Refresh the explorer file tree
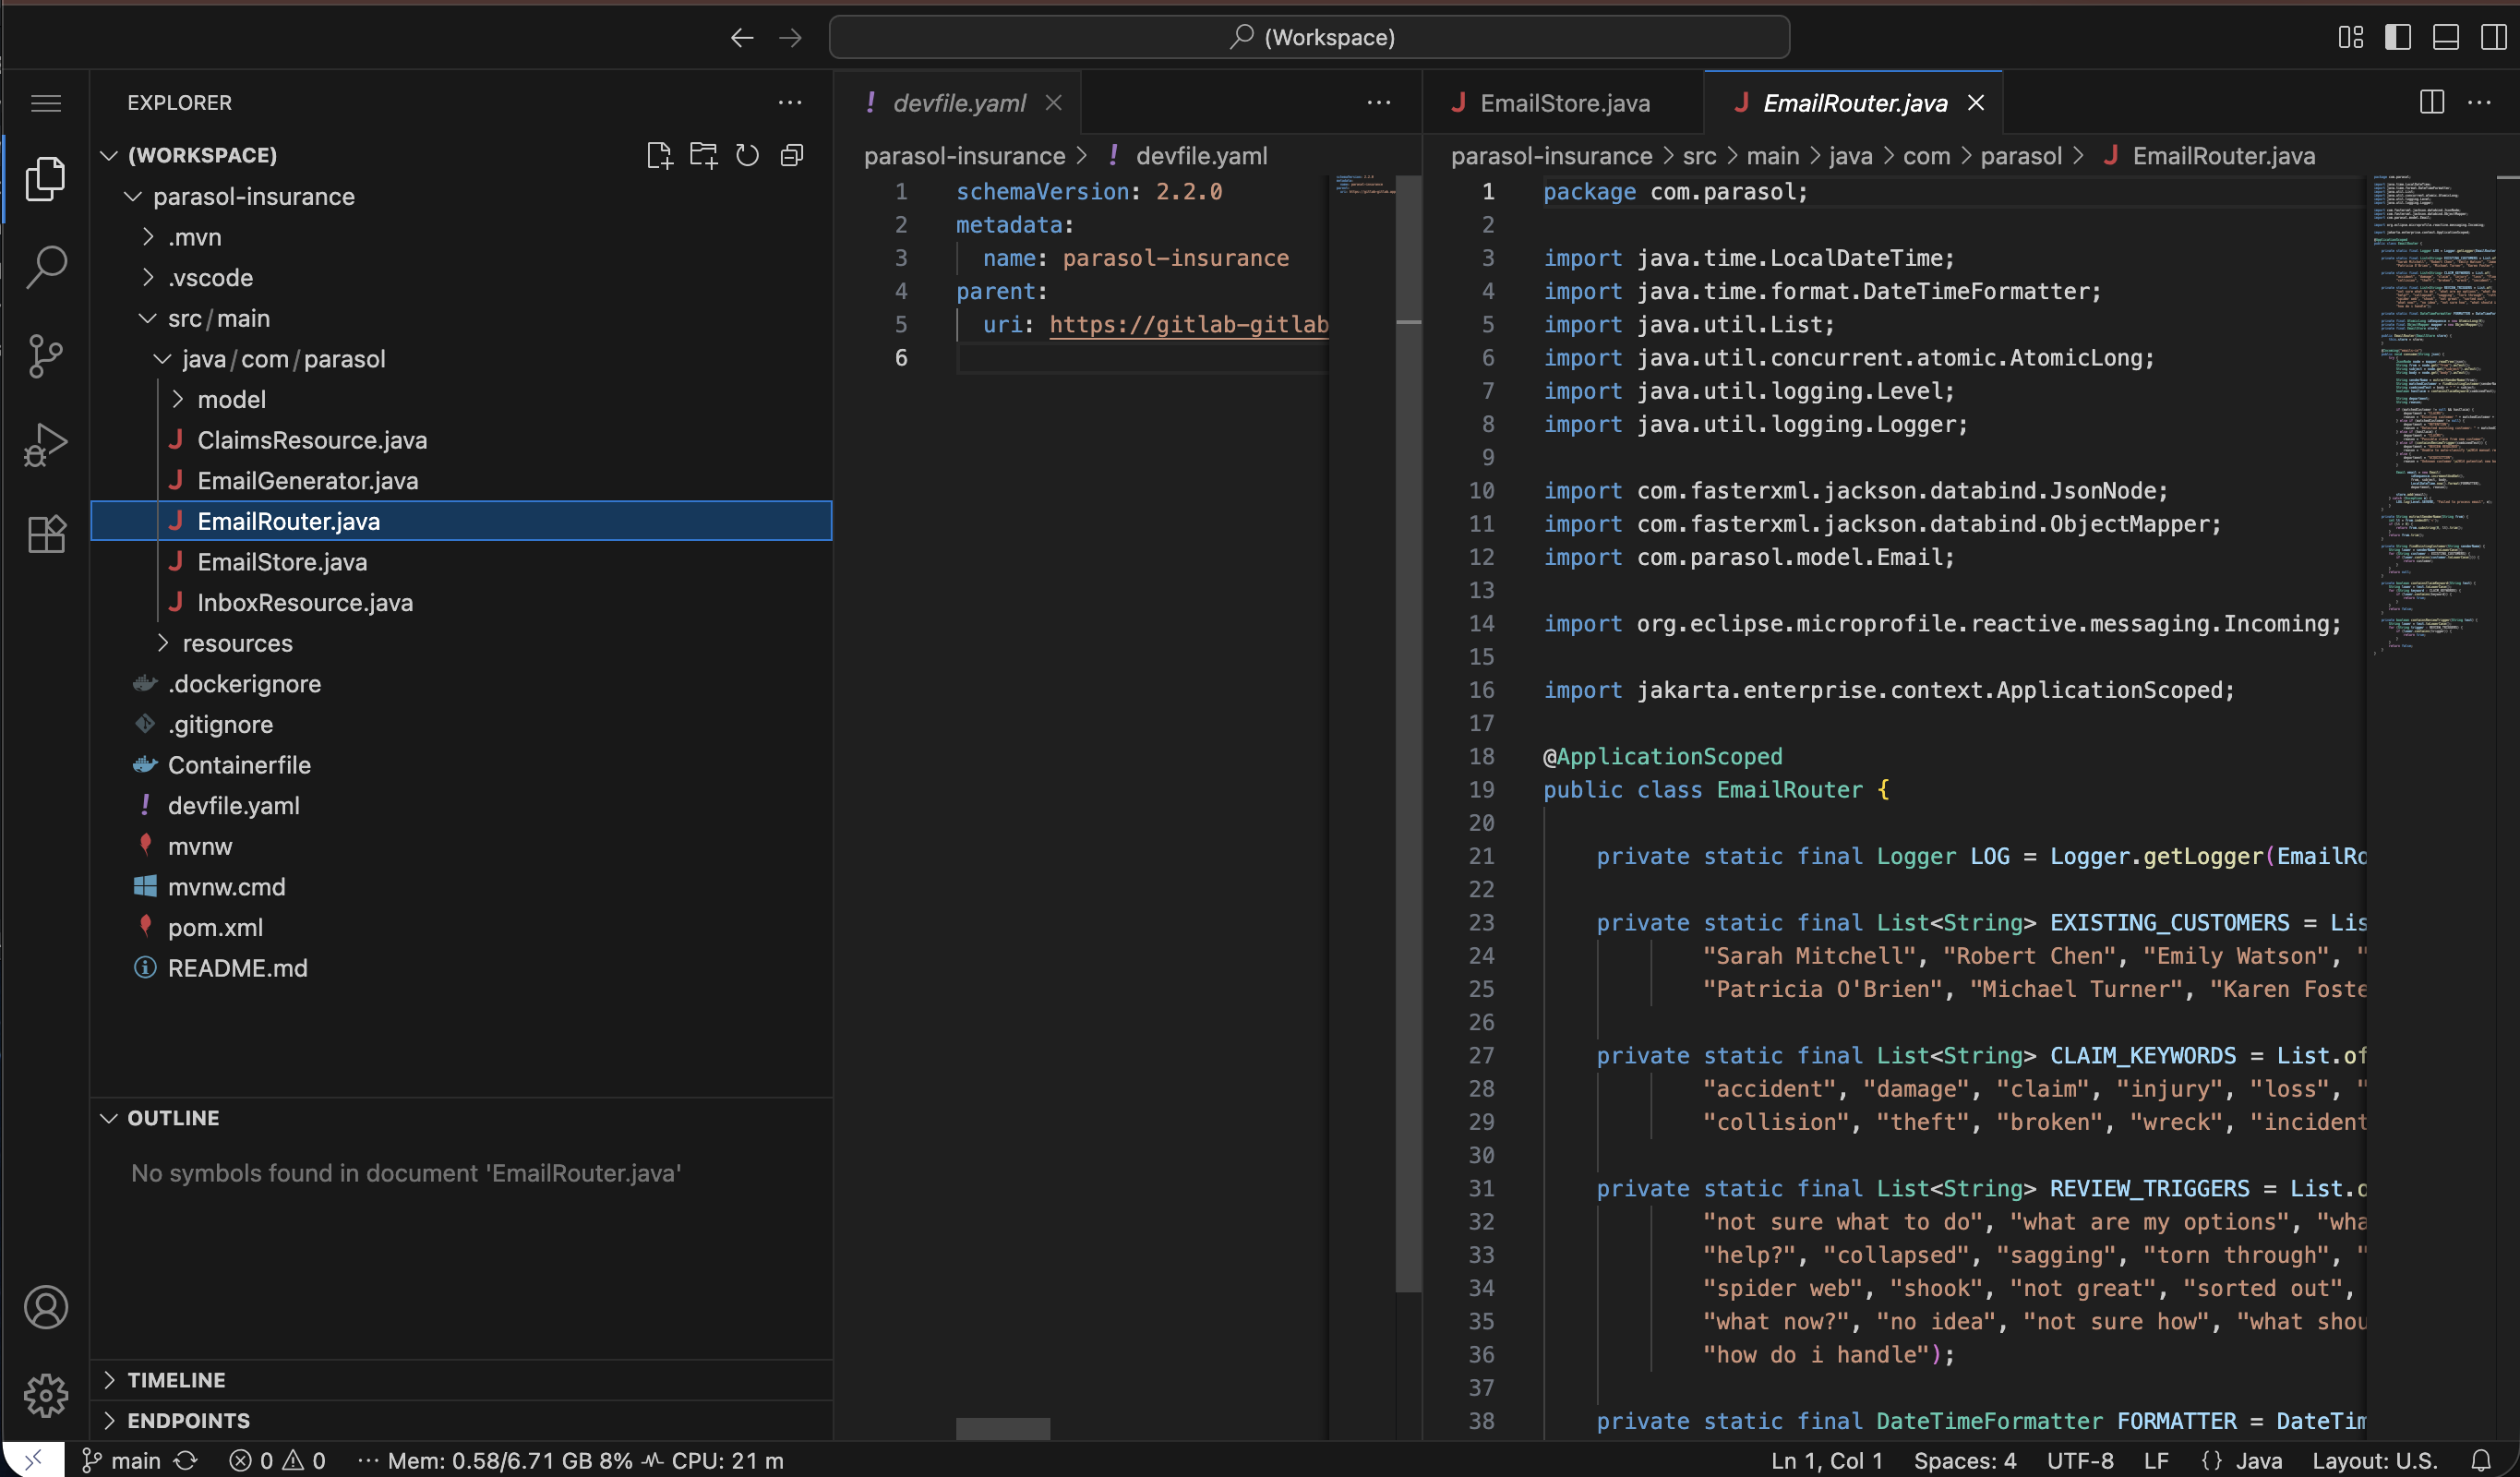This screenshot has width=2520, height=1477. [x=747, y=155]
